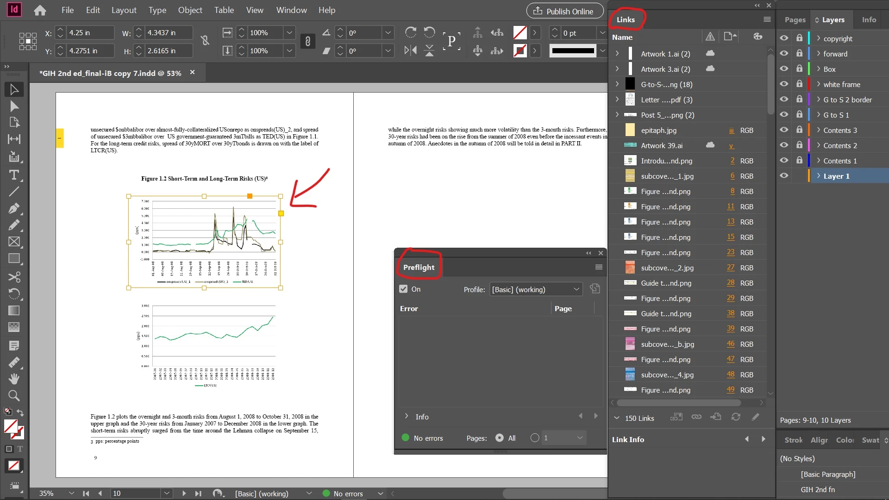Uncheck the Preflight On checkbox

tap(403, 289)
